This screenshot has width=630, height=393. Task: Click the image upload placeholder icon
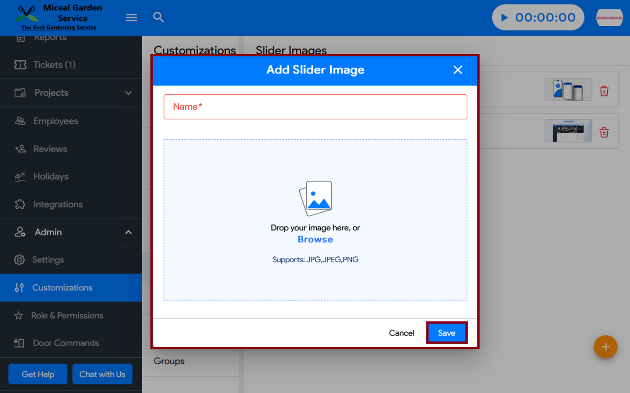click(x=315, y=198)
